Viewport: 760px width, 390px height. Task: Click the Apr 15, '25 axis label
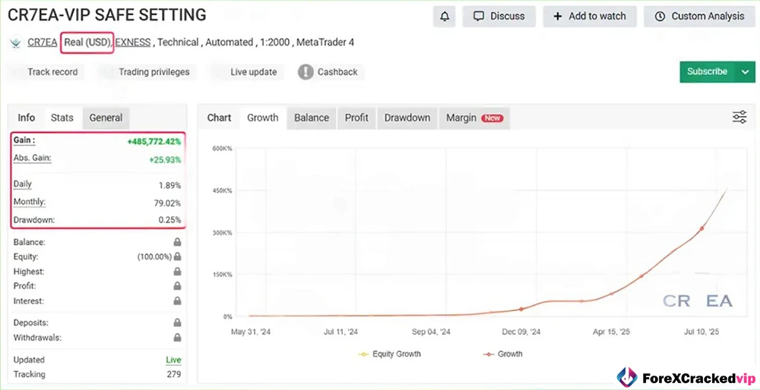(x=611, y=332)
